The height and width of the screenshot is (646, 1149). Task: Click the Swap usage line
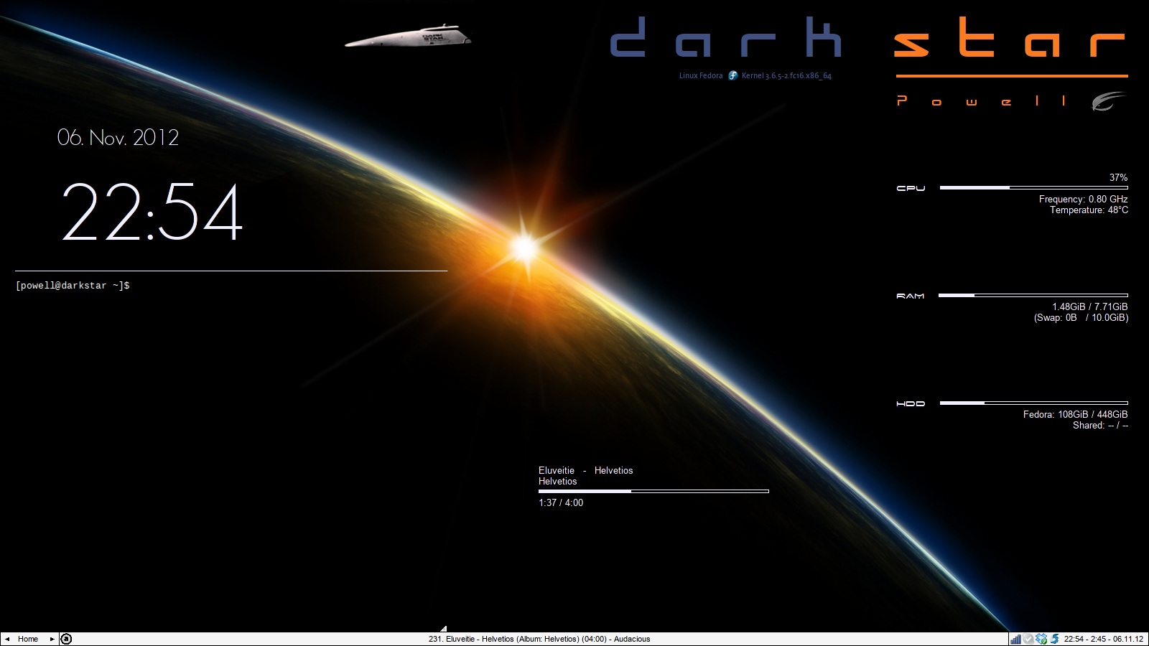pyautogui.click(x=1081, y=317)
